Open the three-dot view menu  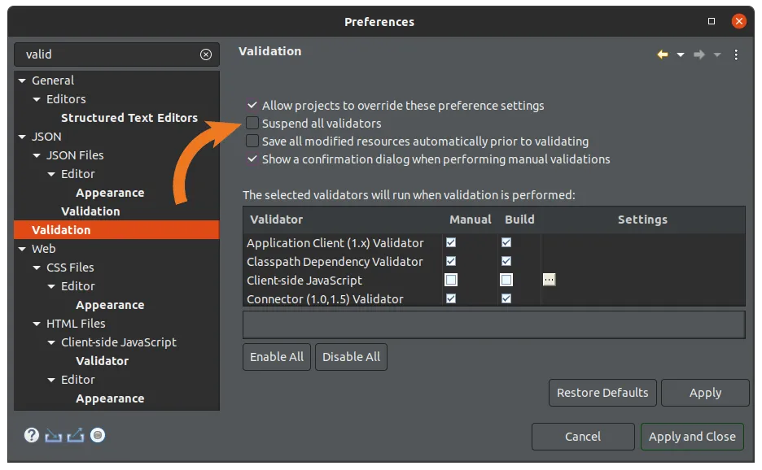point(736,54)
